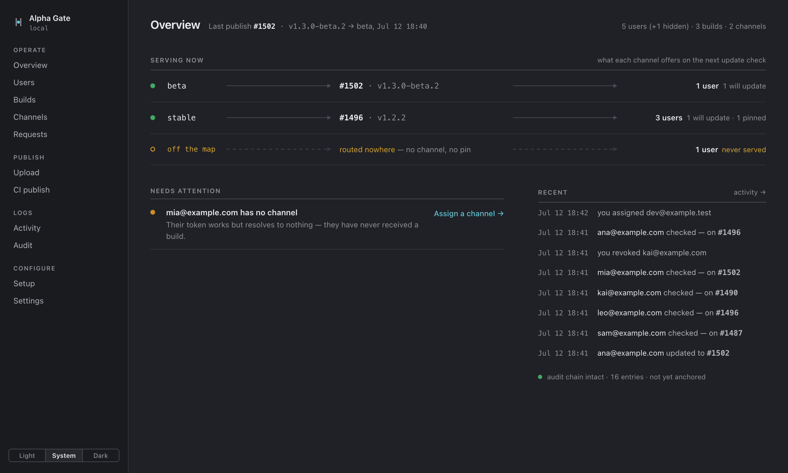Click 'you assigned dev@example.test' entry
The image size is (788, 473).
point(654,213)
